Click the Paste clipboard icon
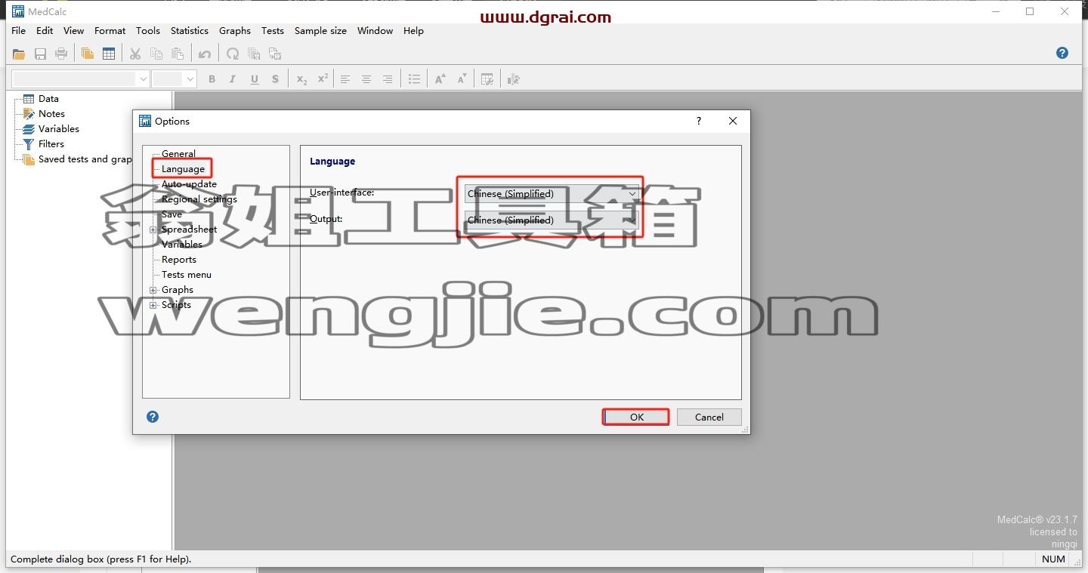The width and height of the screenshot is (1088, 573). [178, 54]
